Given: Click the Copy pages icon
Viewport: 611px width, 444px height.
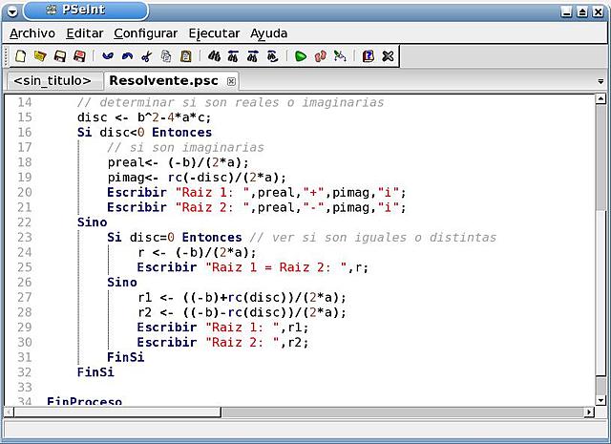Looking at the screenshot, I should 166,57.
